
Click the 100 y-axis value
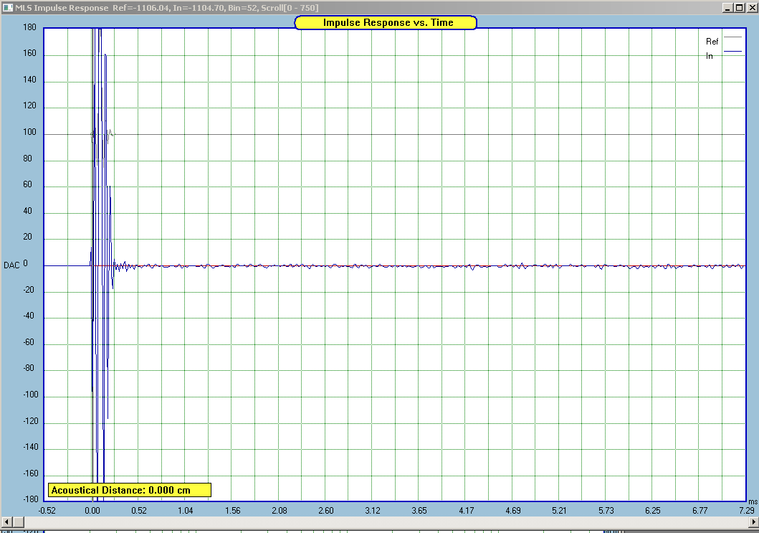(x=29, y=132)
